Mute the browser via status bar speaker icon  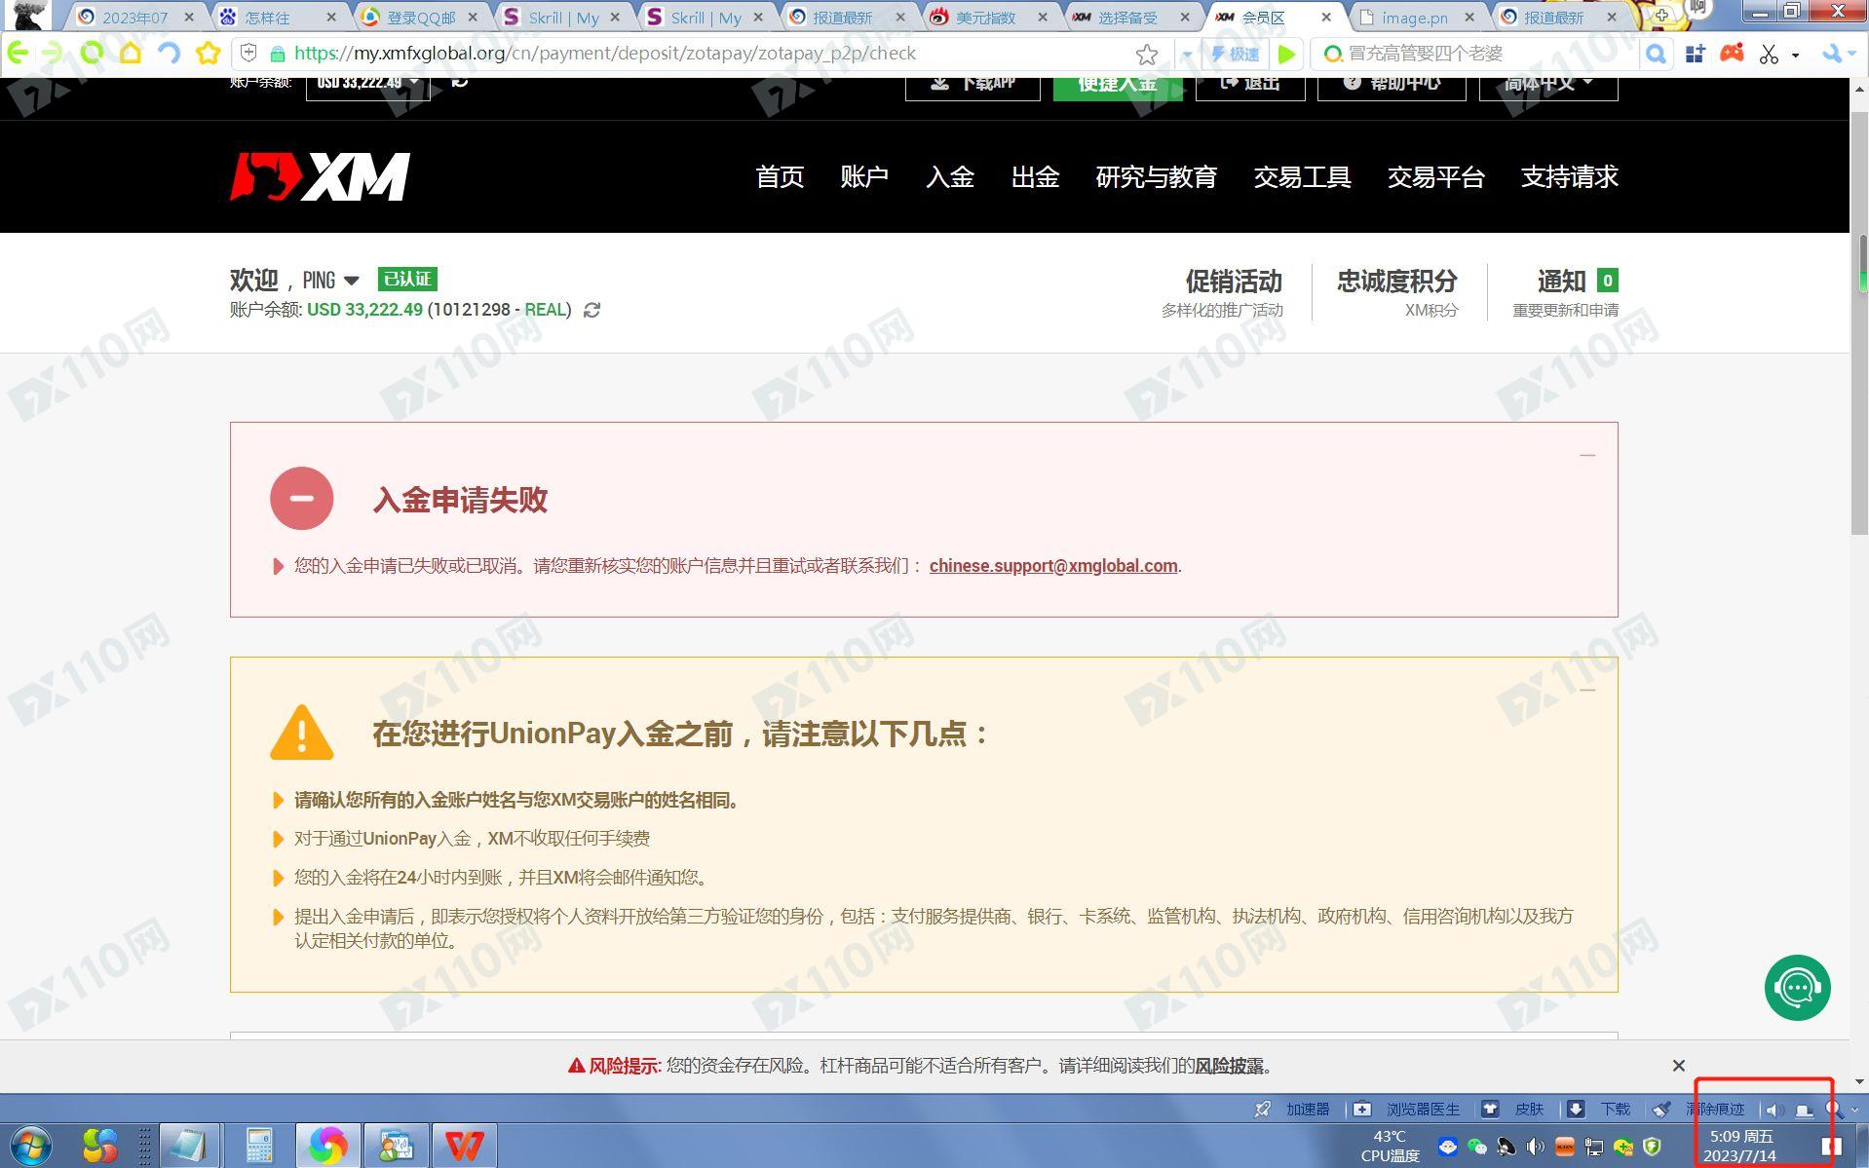tap(1774, 1110)
